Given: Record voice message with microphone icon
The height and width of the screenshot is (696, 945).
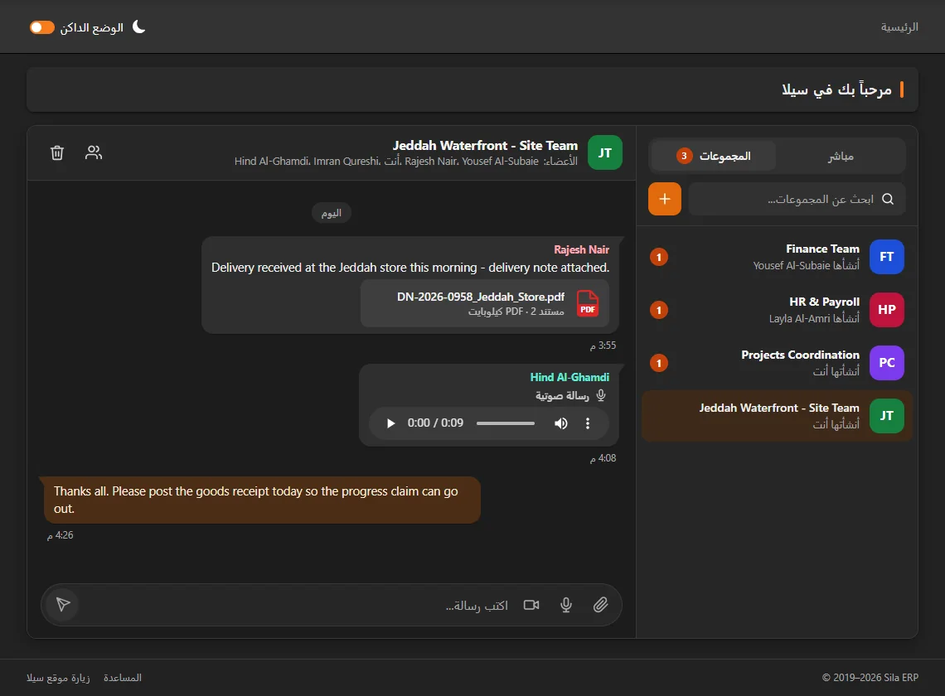Looking at the screenshot, I should 566,604.
